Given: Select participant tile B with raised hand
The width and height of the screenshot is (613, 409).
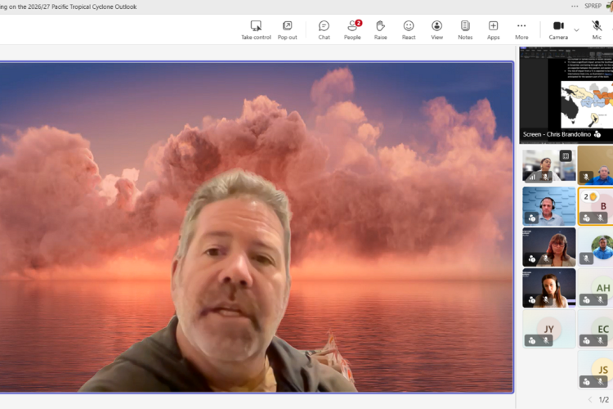Looking at the screenshot, I should [x=595, y=206].
